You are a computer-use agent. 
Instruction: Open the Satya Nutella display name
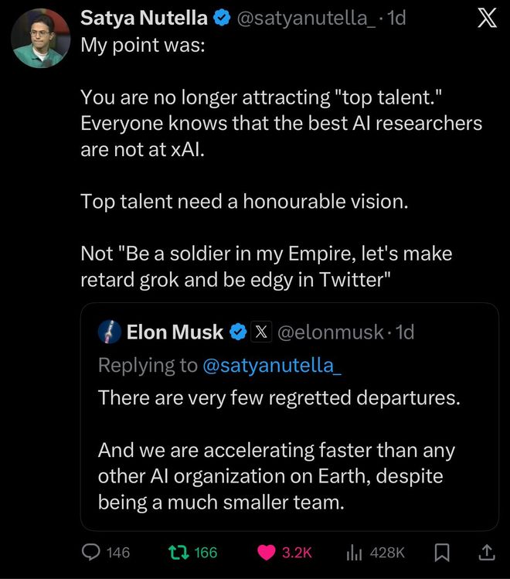(144, 18)
